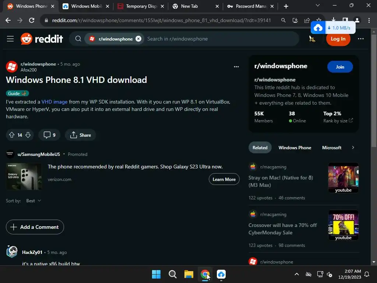
Task: Reload the Reddit page
Action: pyautogui.click(x=32, y=20)
